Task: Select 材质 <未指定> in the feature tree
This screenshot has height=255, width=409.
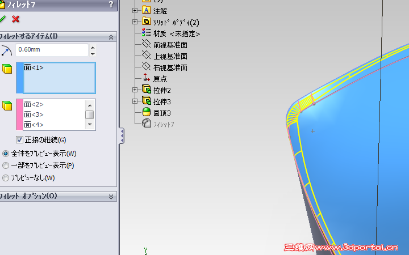Action: click(x=177, y=34)
